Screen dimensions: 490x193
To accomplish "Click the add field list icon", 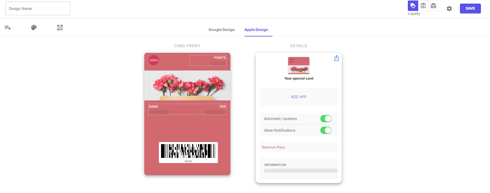I will pos(8,28).
